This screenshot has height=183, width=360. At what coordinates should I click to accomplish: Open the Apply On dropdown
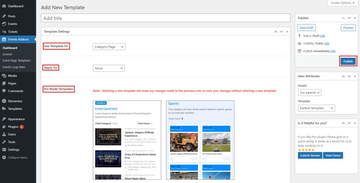(x=109, y=68)
